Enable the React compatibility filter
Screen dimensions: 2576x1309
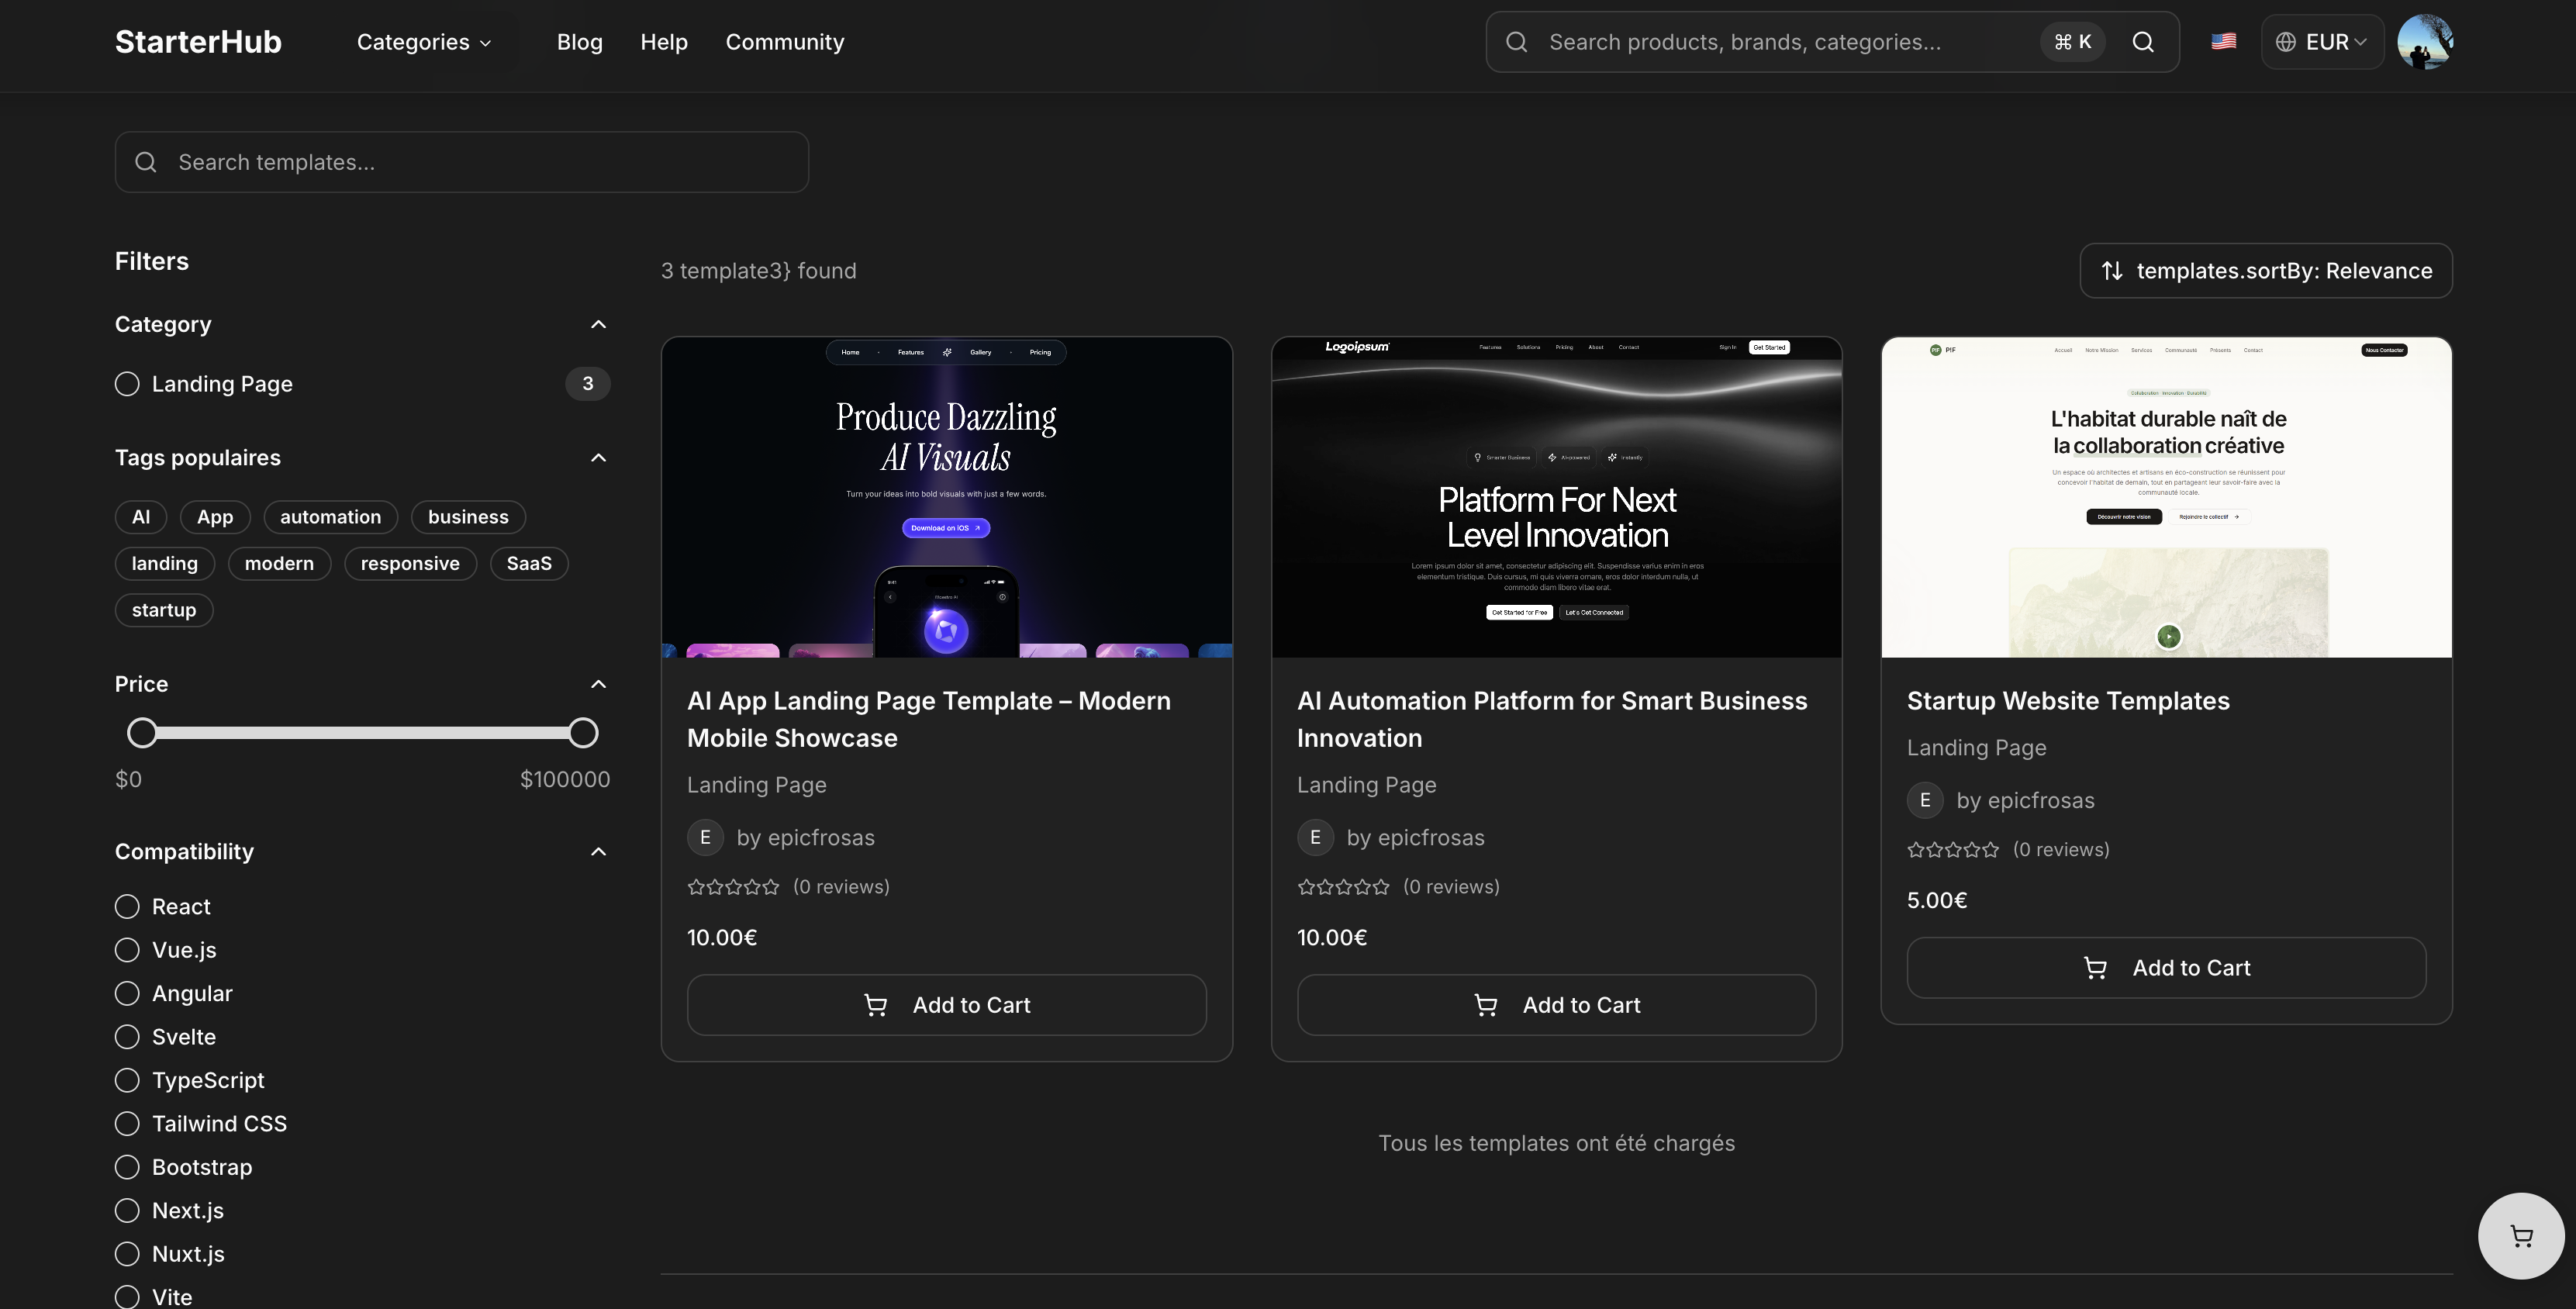(x=127, y=907)
